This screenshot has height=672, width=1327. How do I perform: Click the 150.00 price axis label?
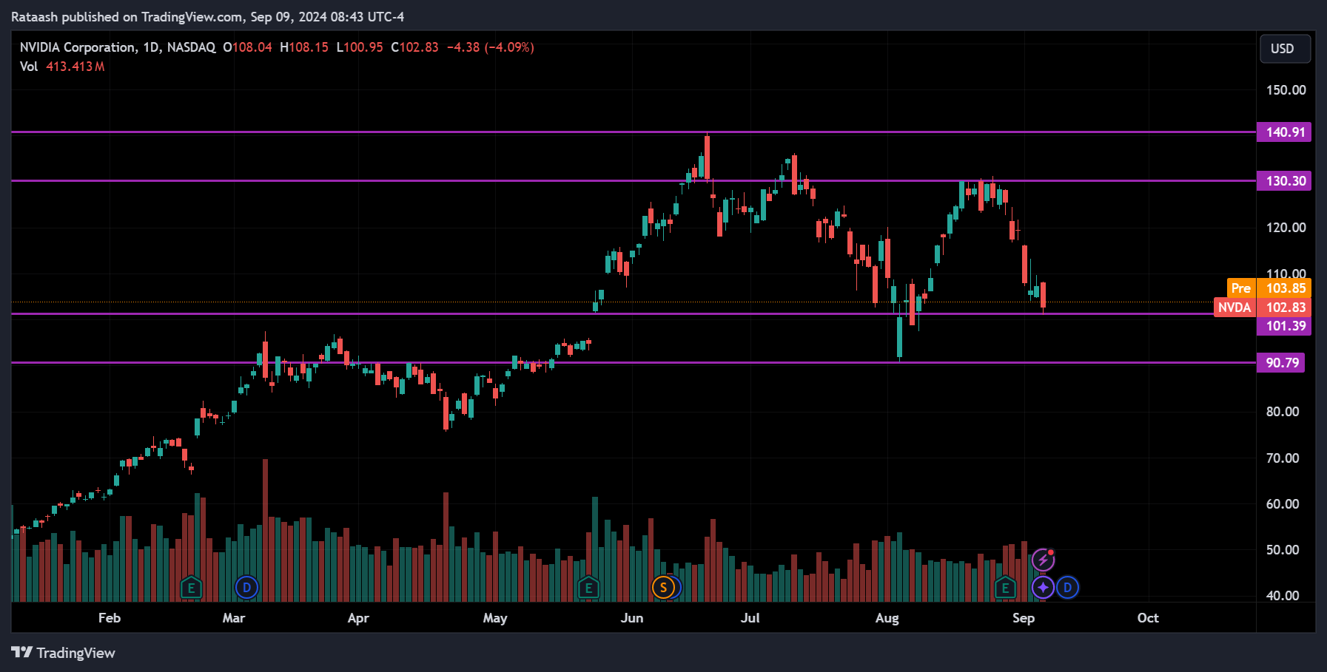tap(1286, 90)
